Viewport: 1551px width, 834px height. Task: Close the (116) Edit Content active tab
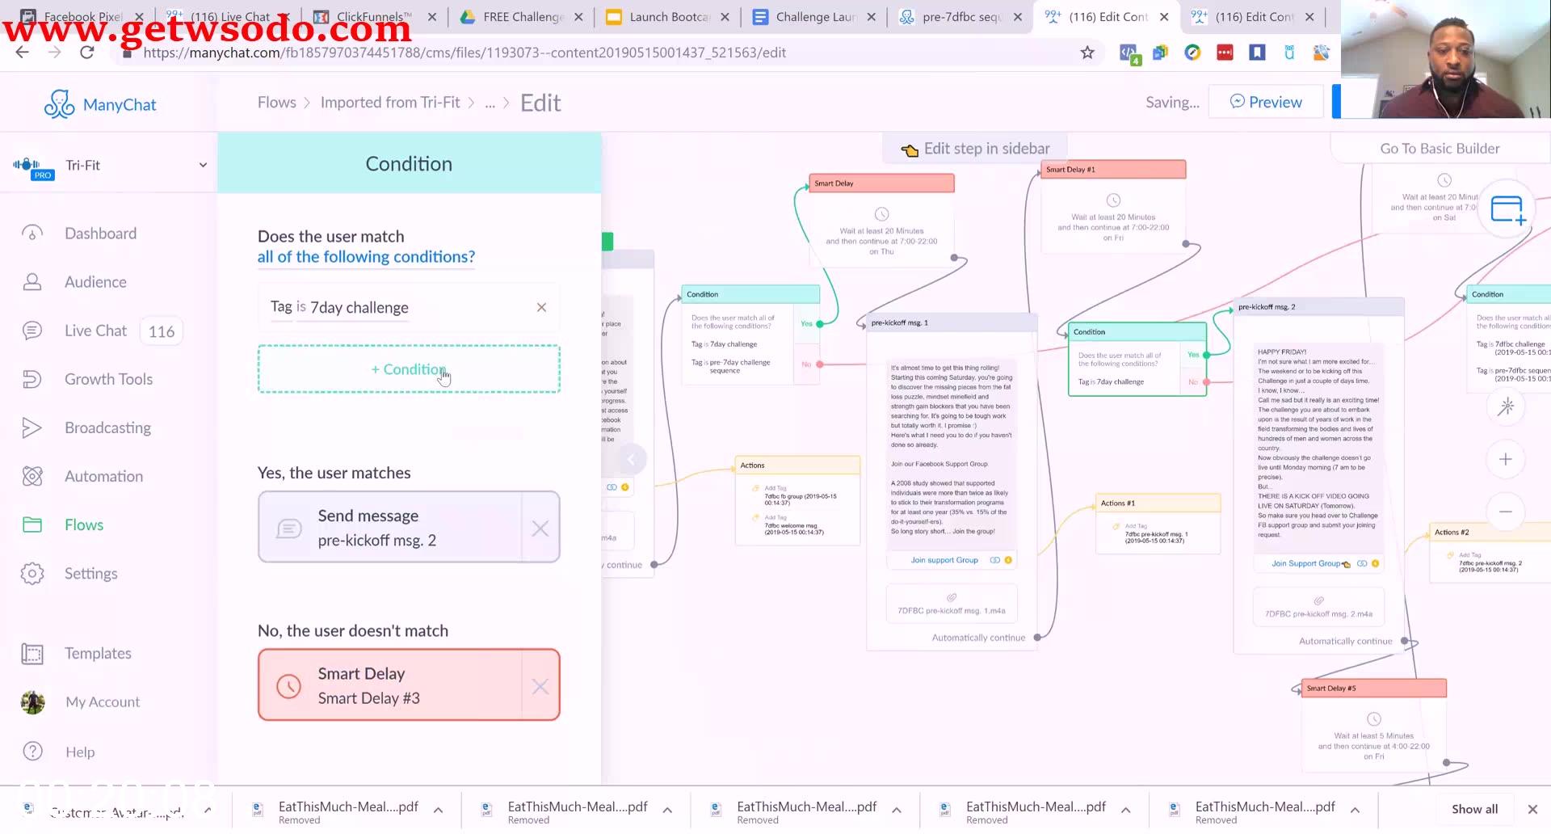coord(1164,16)
